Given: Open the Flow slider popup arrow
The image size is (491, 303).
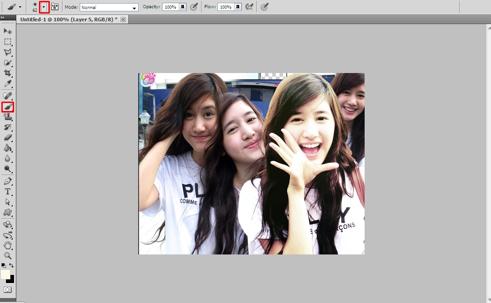Looking at the screenshot, I should tap(238, 7).
